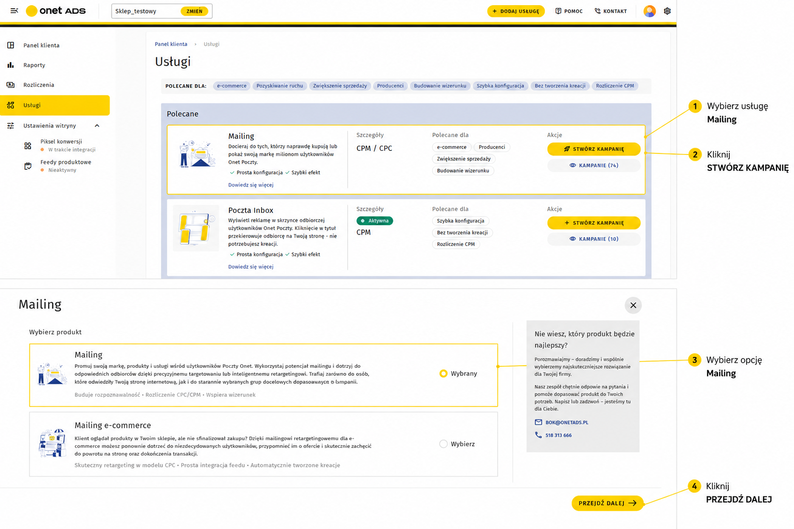
Task: Click the Mailing e-commerce product heading
Action: [113, 425]
